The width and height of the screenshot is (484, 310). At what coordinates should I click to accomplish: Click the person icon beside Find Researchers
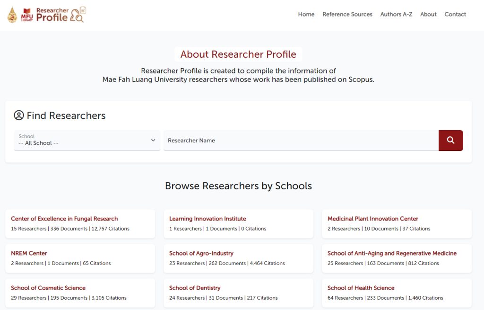click(x=19, y=115)
